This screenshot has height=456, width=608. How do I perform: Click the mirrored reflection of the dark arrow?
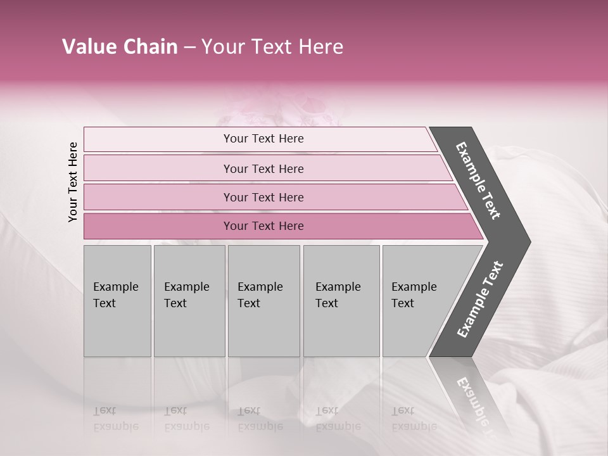tap(472, 396)
